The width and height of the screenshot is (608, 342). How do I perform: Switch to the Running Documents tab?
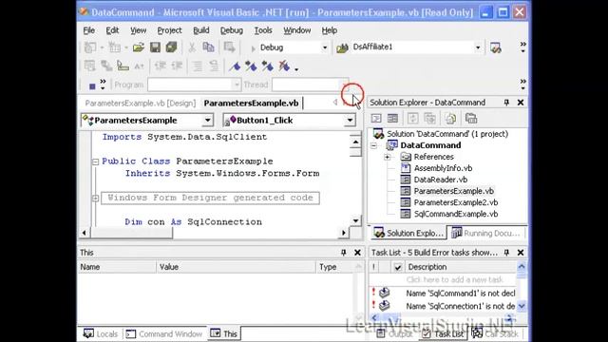[x=485, y=233]
